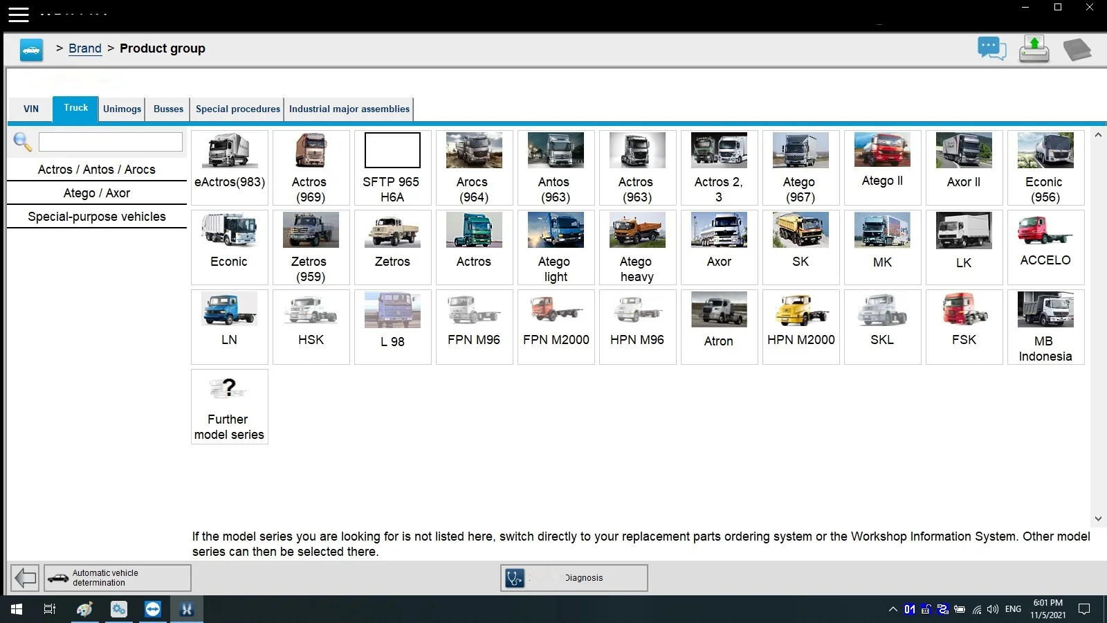This screenshot has width=1107, height=623.
Task: Click the scroll up arrow
Action: pos(1098,135)
